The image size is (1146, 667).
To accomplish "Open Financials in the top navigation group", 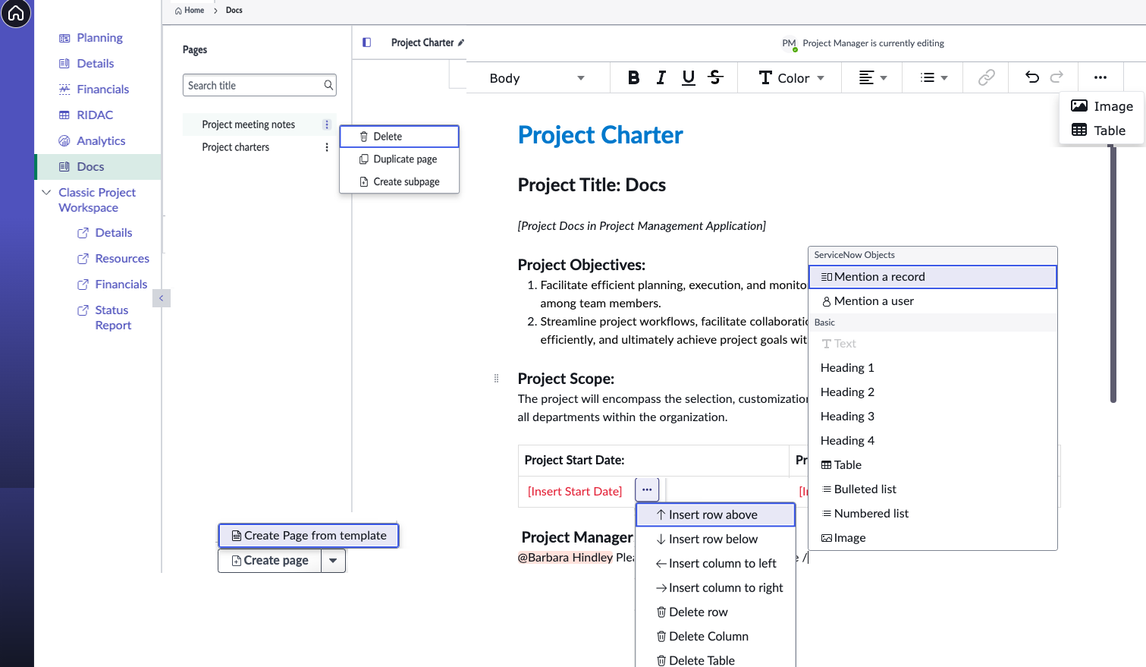I will (x=94, y=90).
